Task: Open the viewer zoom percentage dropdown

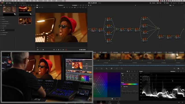Action: pyautogui.click(x=38, y=5)
